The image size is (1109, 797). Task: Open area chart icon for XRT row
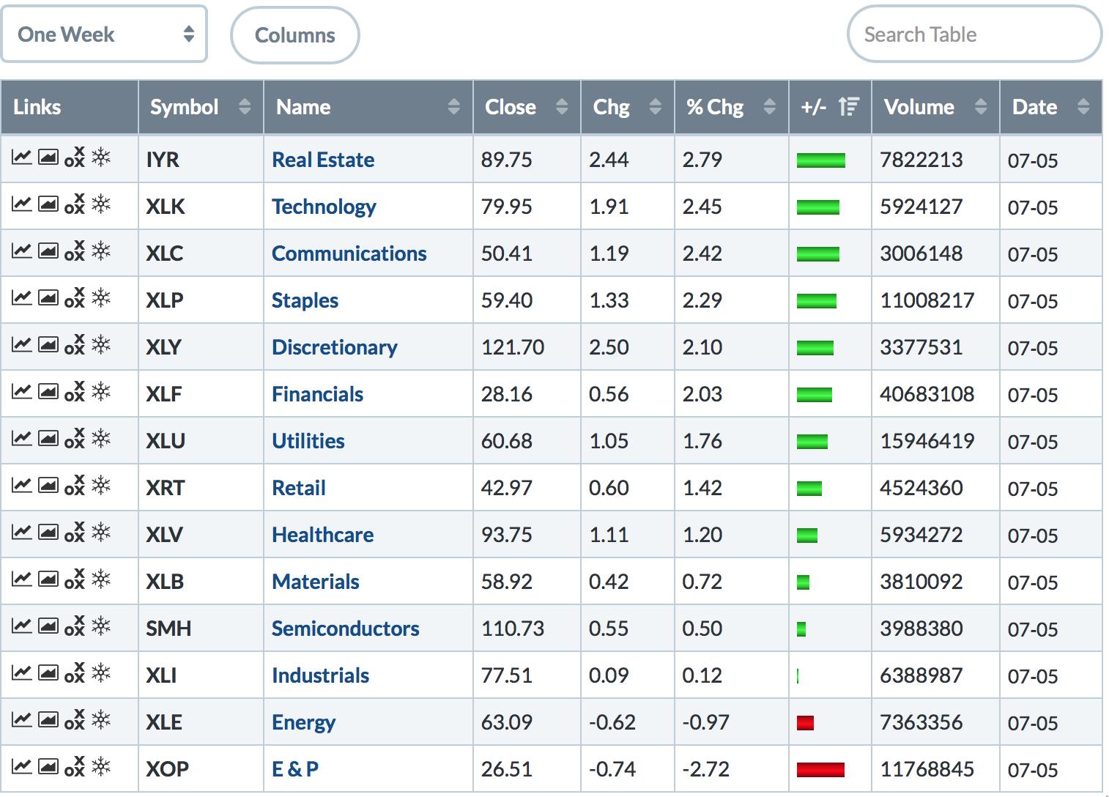coord(48,486)
